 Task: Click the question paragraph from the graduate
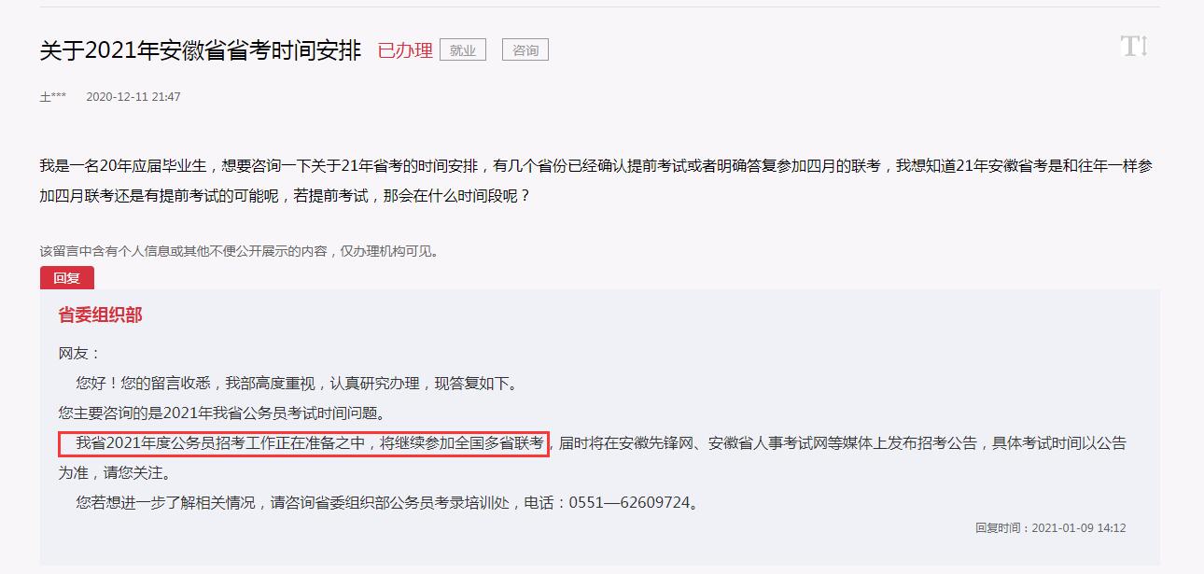coord(597,182)
